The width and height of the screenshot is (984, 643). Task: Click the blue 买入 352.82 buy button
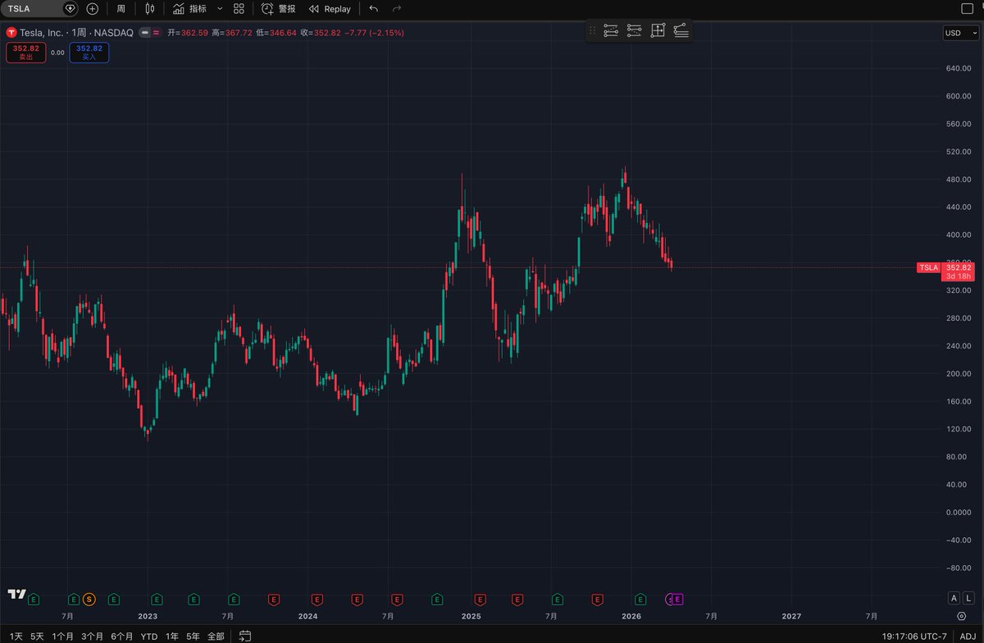click(89, 52)
